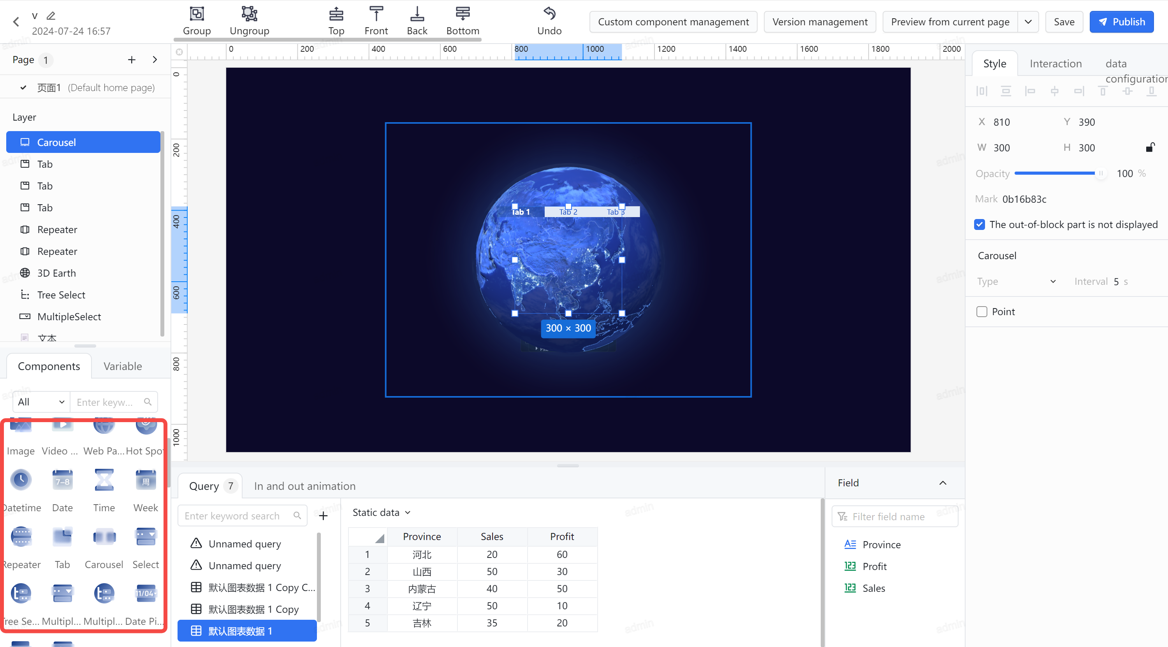Screen dimensions: 1168x647
Task: Click the ruler origin corner icon
Action: (179, 52)
